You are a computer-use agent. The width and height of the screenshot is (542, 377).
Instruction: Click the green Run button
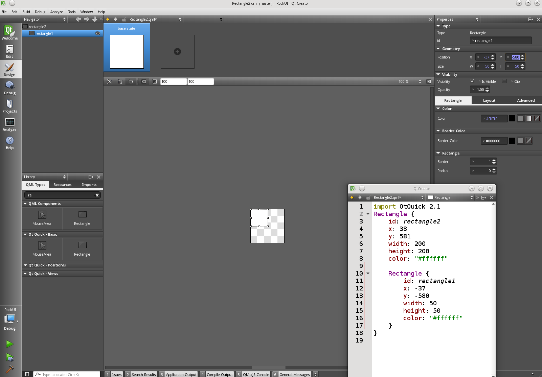[9, 344]
